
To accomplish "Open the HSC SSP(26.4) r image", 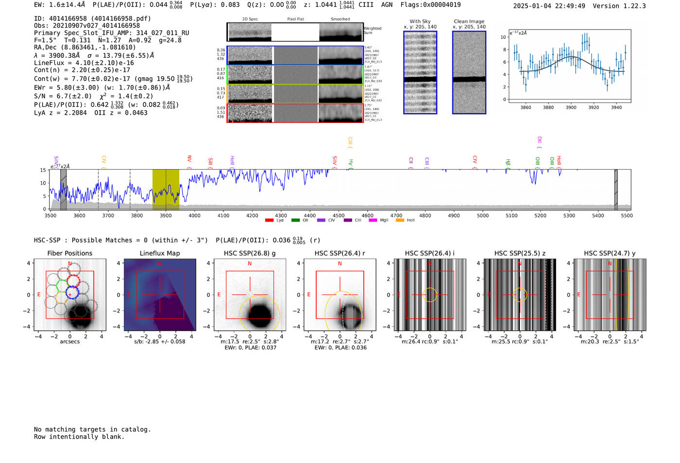I will tap(340, 295).
